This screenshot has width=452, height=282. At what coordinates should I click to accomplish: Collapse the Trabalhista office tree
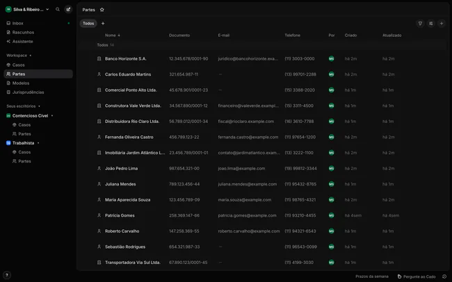tap(38, 143)
